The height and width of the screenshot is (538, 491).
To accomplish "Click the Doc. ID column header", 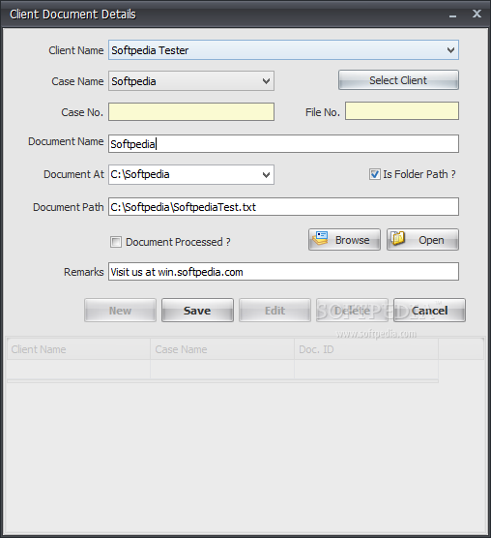I will 366,349.
